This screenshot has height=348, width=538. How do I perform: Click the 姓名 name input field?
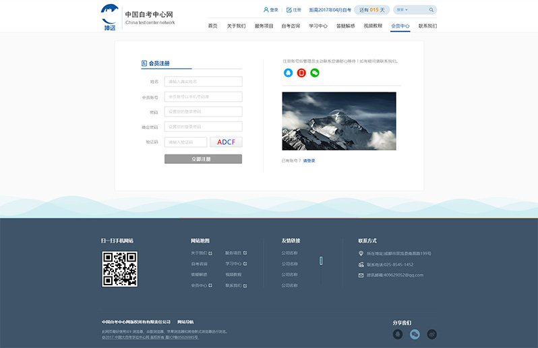pyautogui.click(x=203, y=82)
